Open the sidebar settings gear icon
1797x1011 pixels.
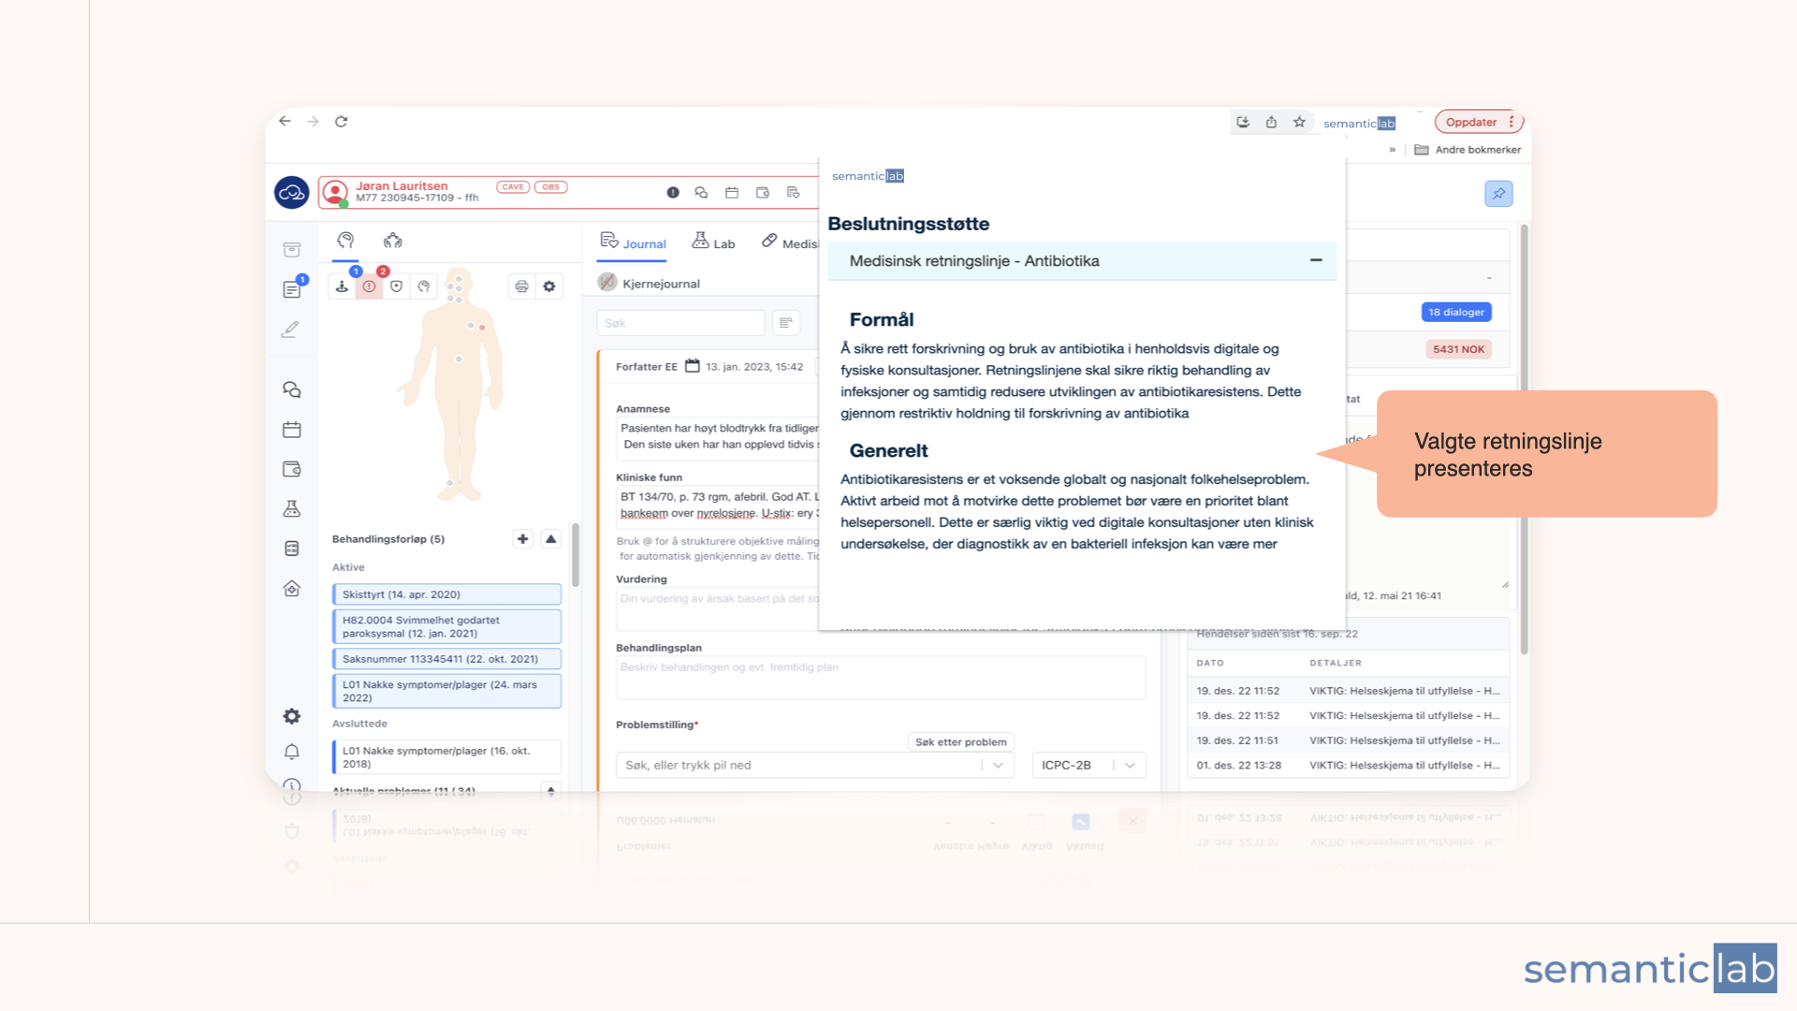(292, 716)
